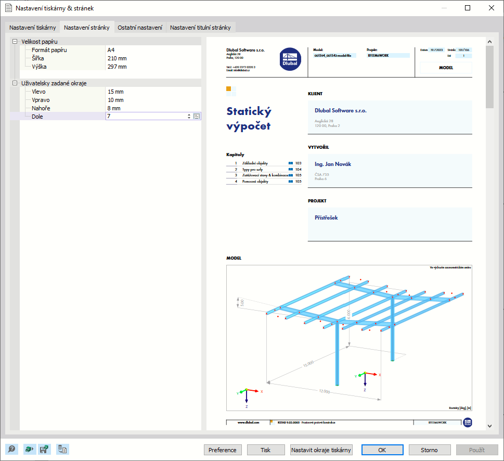Click Přístřešek project name in preview
This screenshot has height=461, width=504.
tap(326, 217)
